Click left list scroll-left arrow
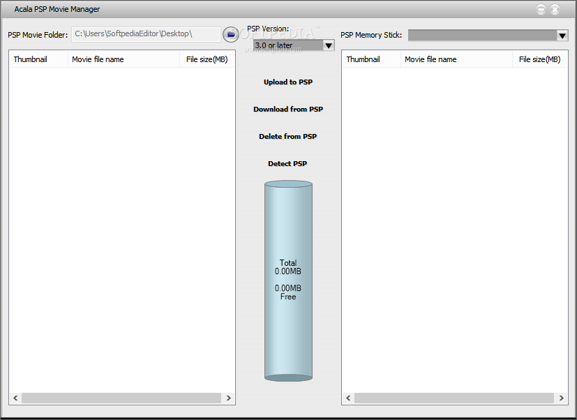Image resolution: width=577 pixels, height=420 pixels. 15,398
